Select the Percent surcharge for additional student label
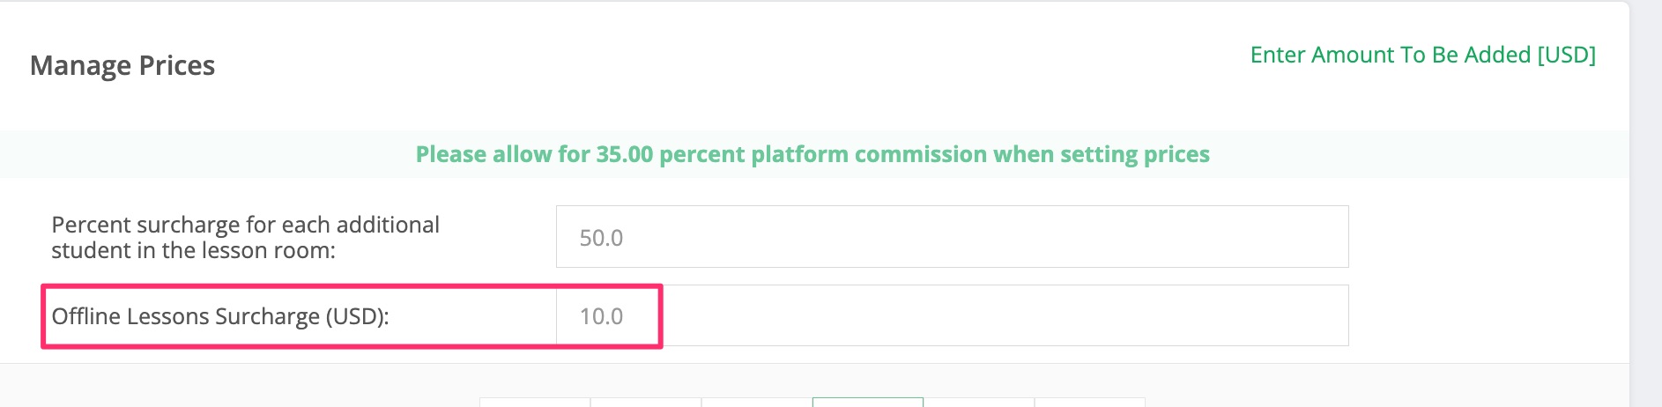The image size is (1662, 407). pyautogui.click(x=245, y=226)
